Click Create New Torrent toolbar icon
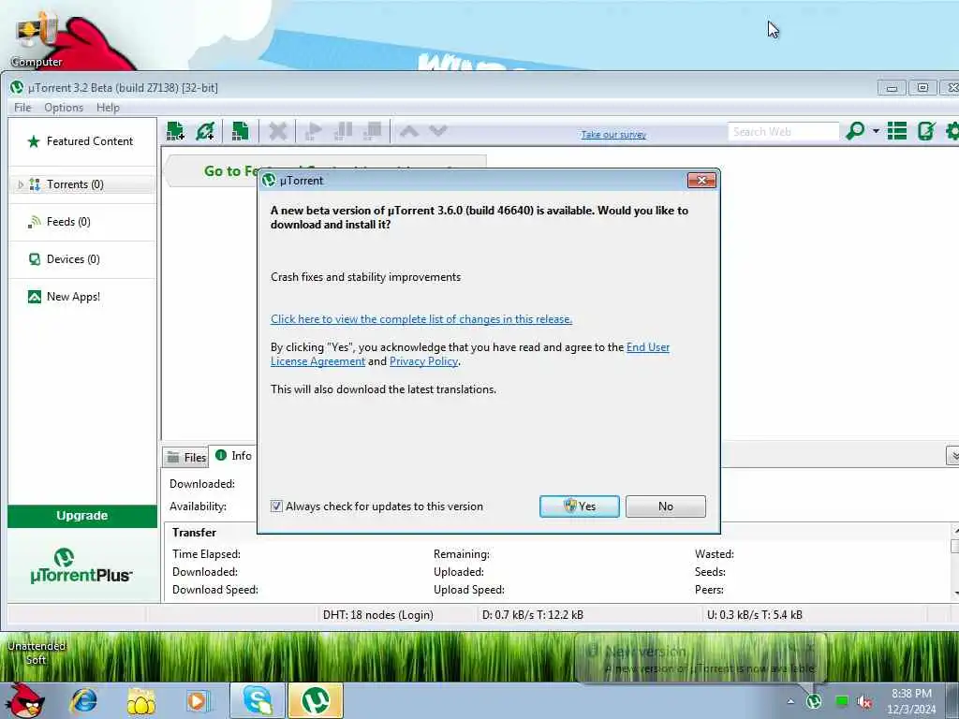 [241, 131]
